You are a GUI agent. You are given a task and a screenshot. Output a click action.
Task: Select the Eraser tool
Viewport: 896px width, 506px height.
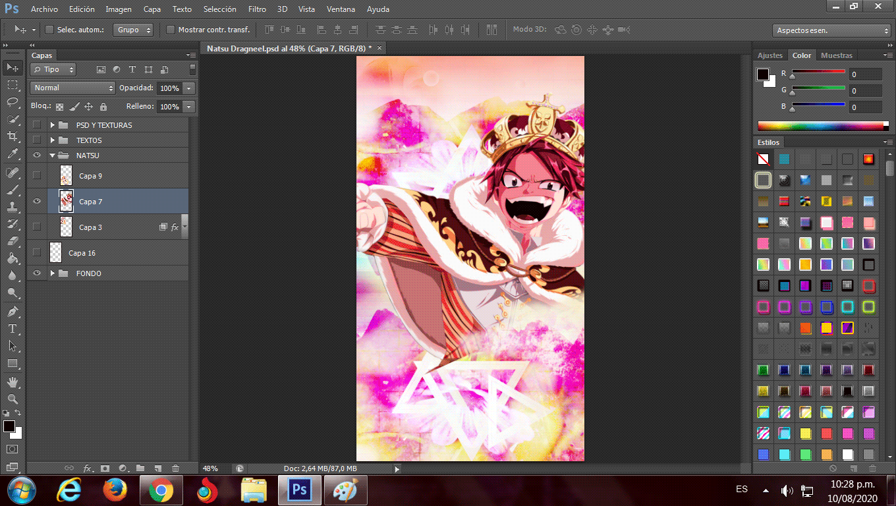tap(12, 241)
